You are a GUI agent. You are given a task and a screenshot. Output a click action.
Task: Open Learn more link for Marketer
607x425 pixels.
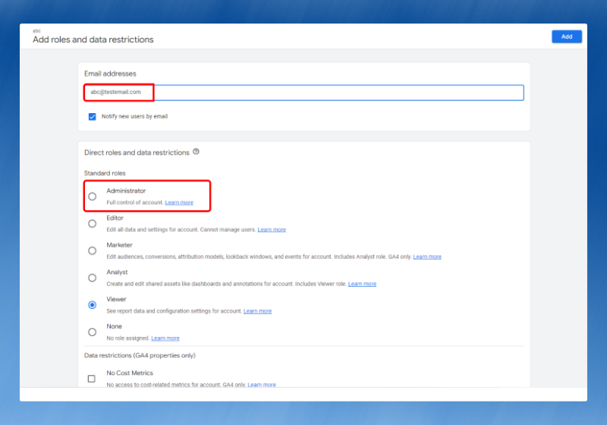(427, 257)
